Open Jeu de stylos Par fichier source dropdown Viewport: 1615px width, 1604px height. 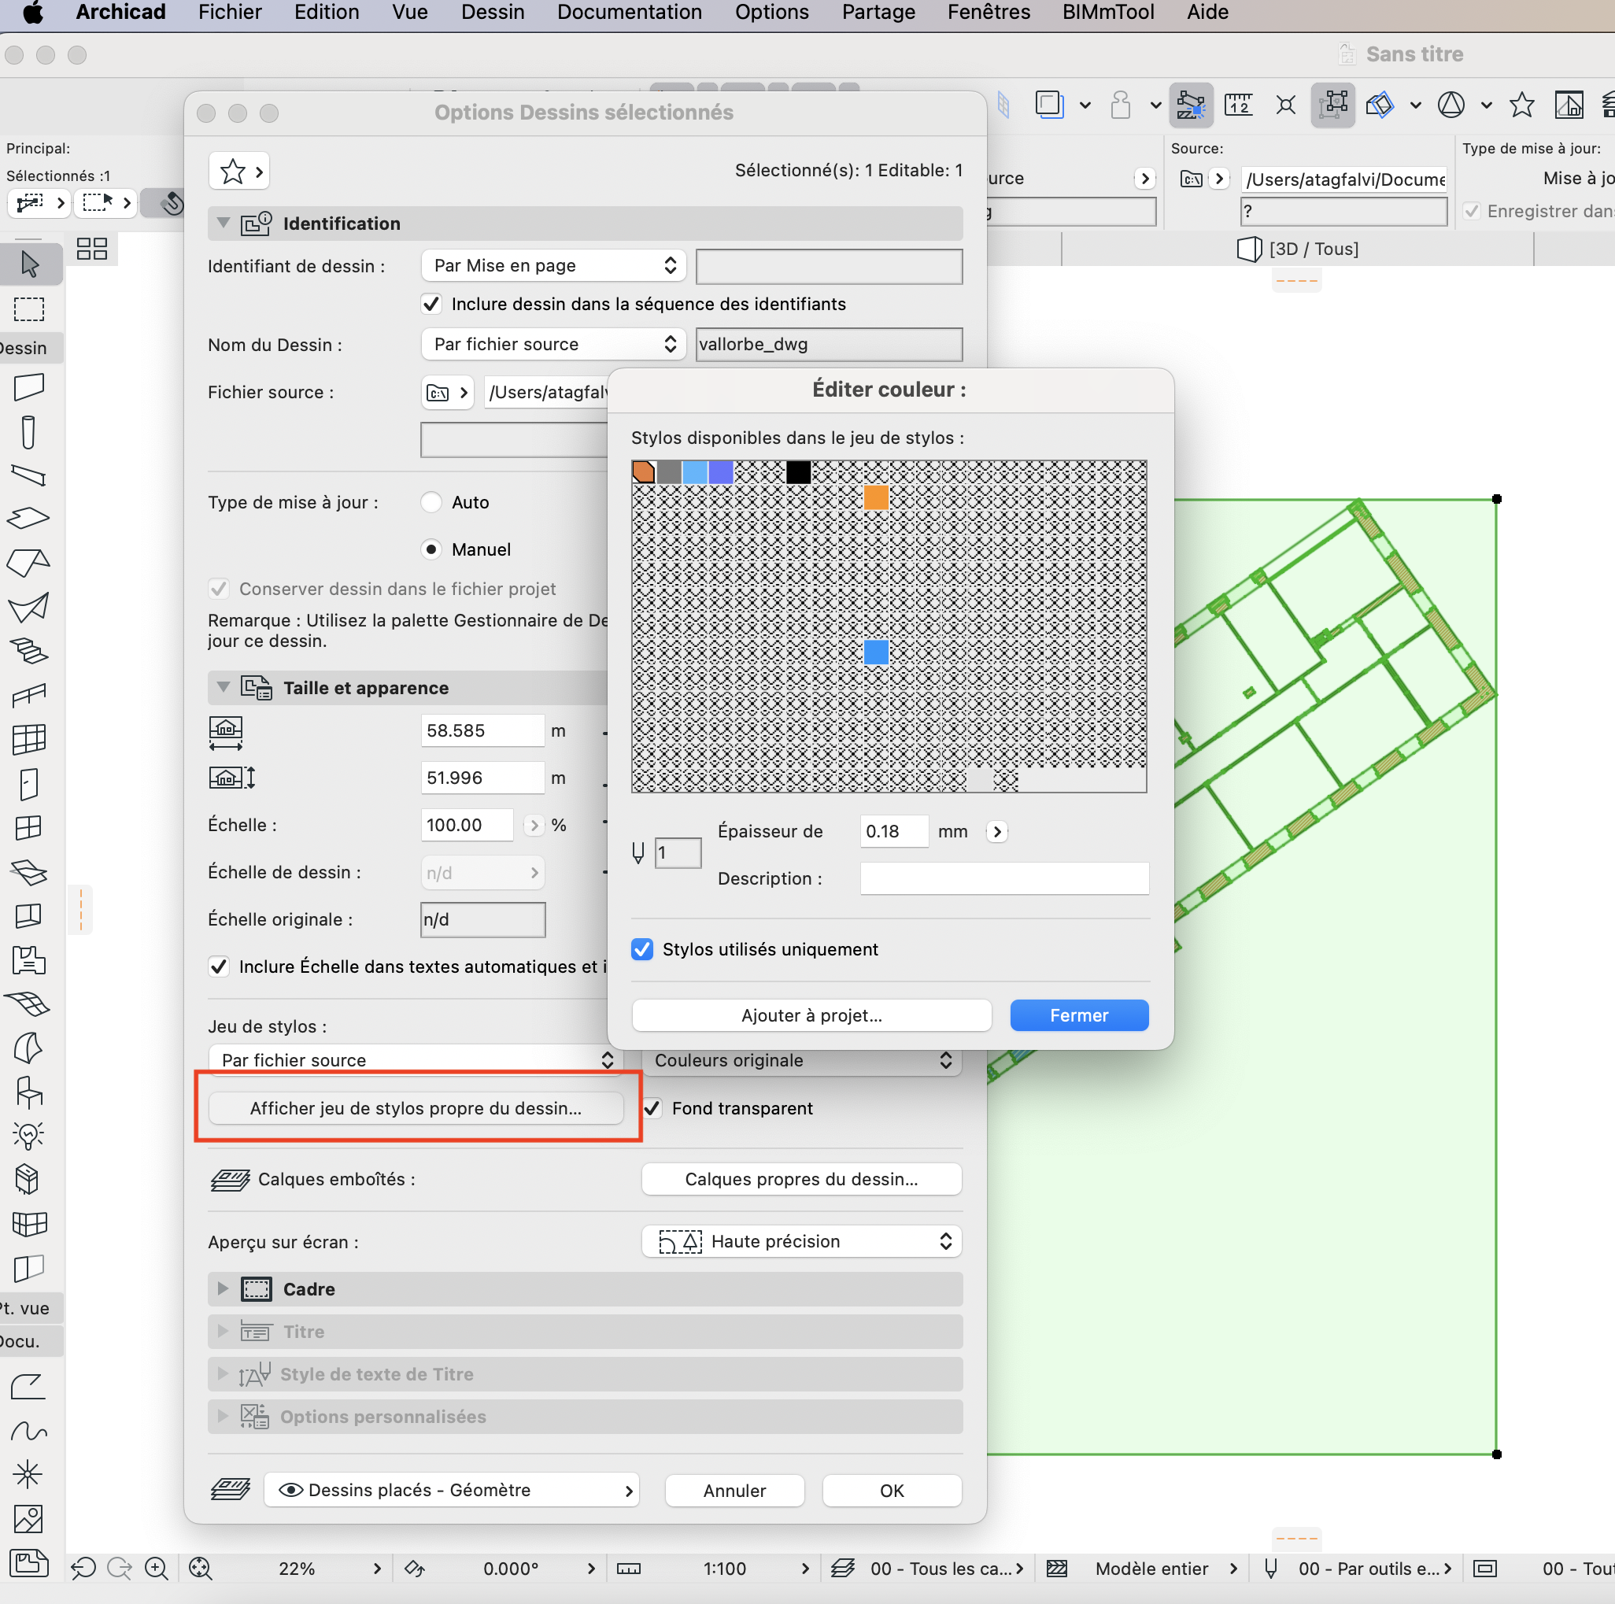tap(415, 1060)
